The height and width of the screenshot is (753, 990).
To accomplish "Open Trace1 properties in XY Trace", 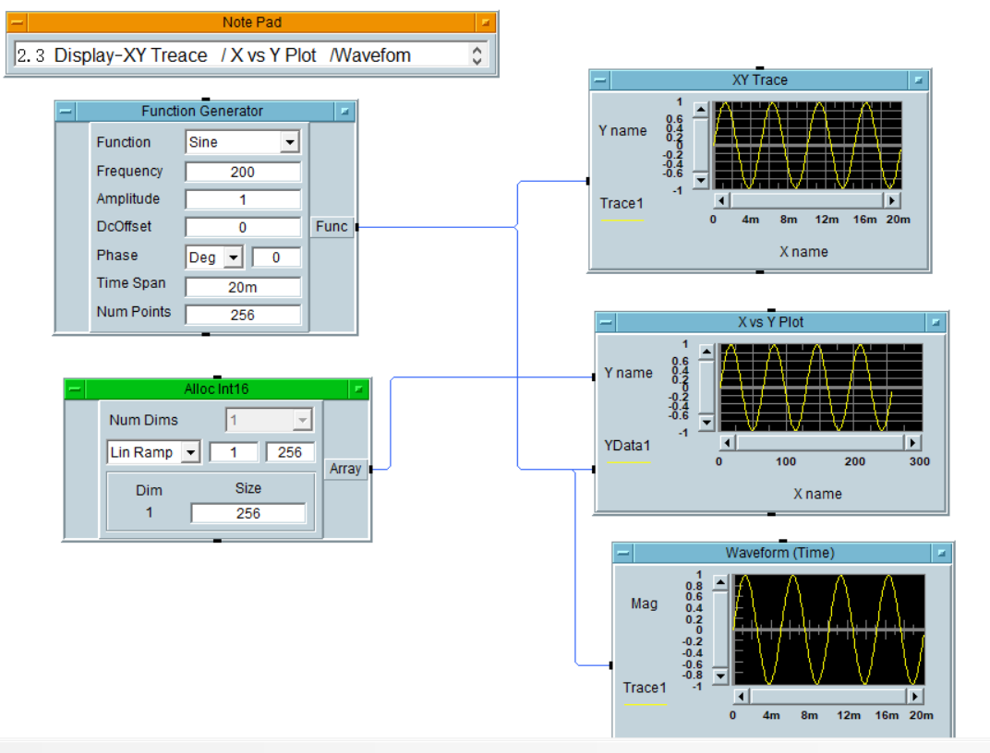I will pyautogui.click(x=622, y=203).
